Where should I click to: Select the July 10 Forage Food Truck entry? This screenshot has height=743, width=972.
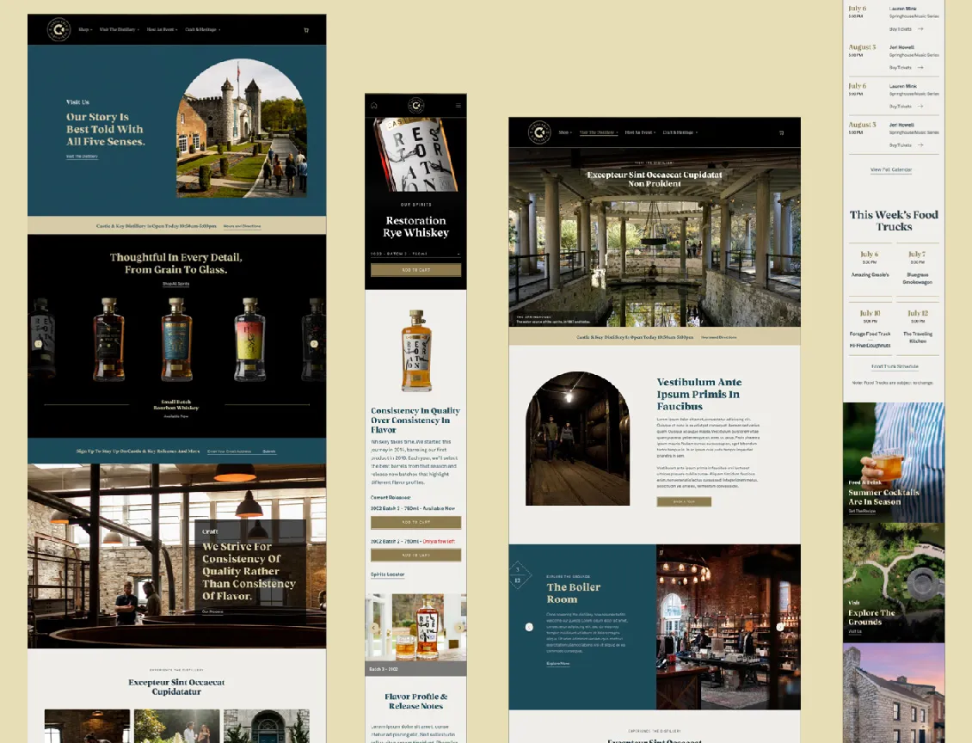870,329
